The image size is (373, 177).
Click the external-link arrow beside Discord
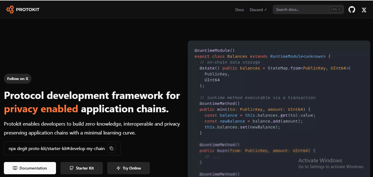point(265,10)
